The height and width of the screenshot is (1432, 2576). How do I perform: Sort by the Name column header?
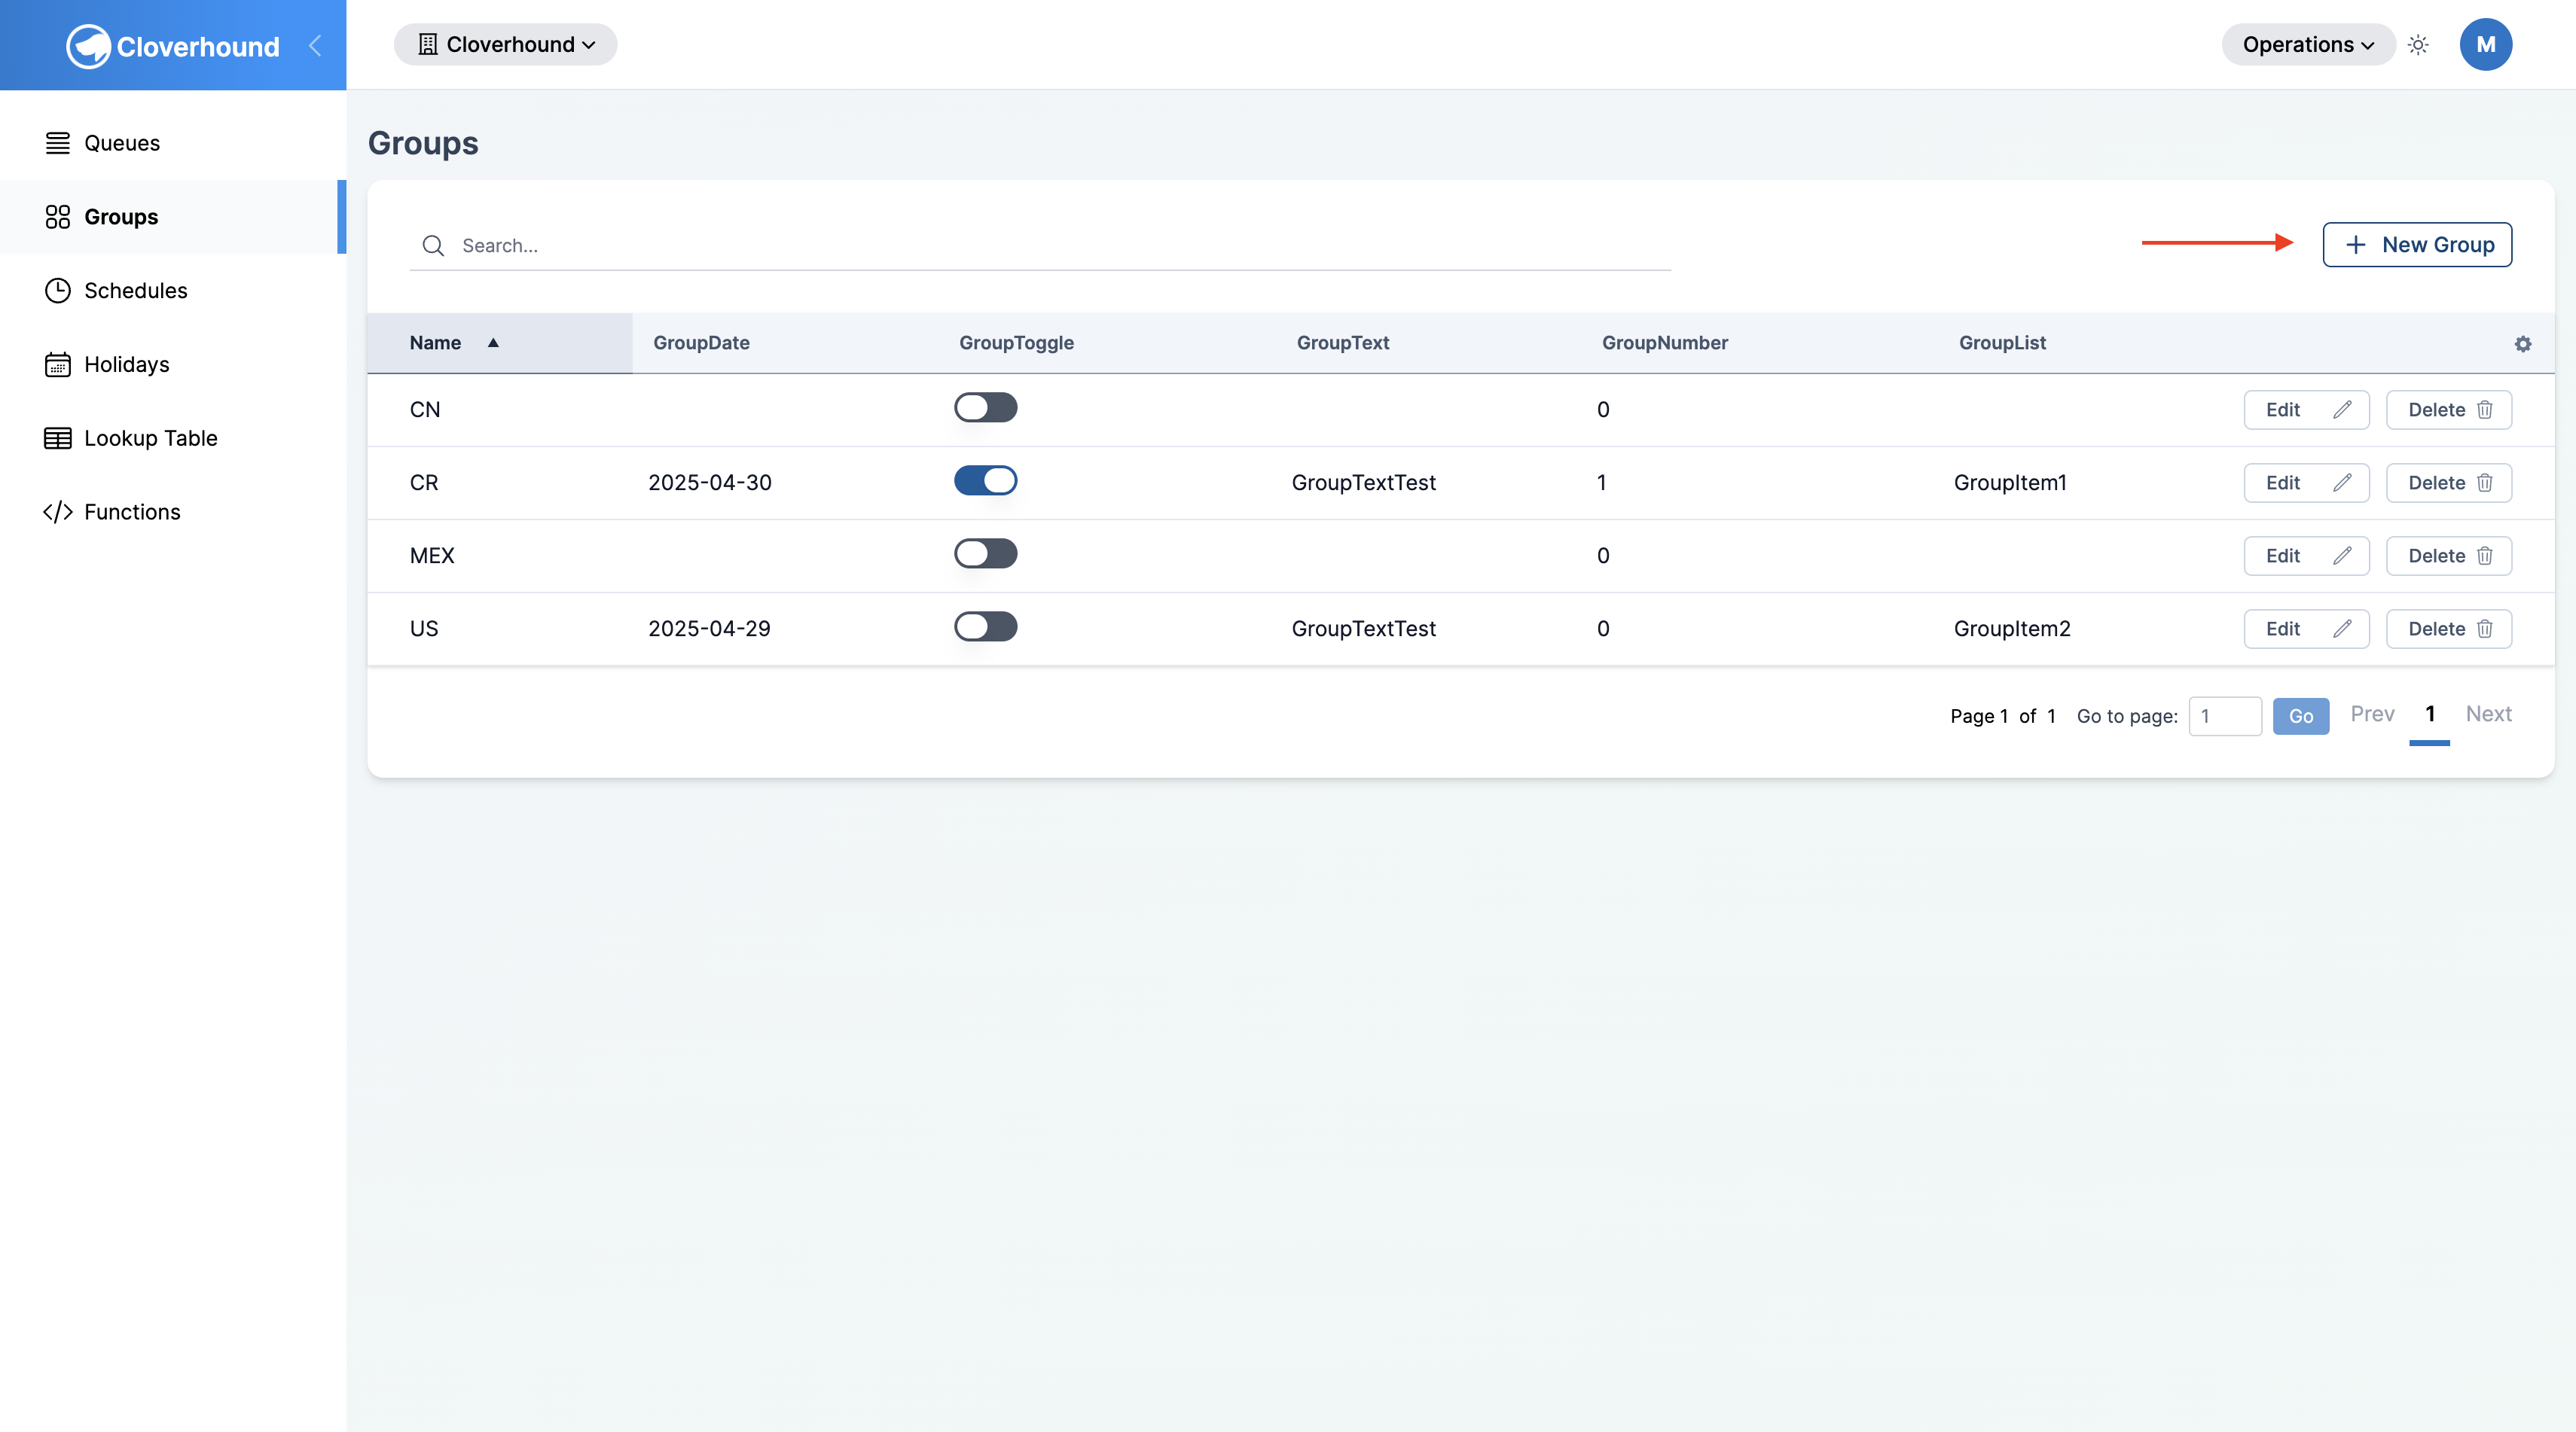(500, 343)
